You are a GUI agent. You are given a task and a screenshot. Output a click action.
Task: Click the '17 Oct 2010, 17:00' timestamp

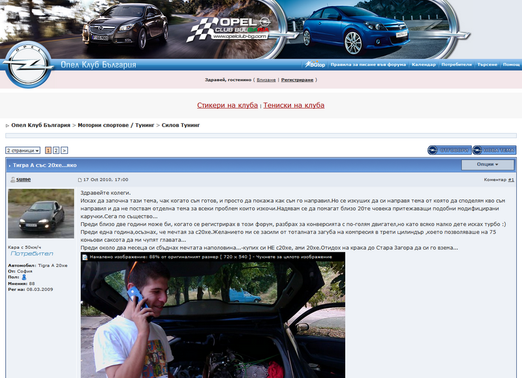pyautogui.click(x=106, y=180)
